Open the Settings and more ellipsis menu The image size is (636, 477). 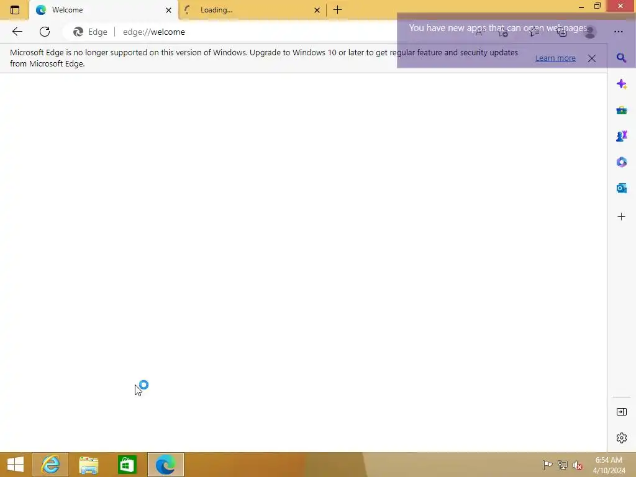pyautogui.click(x=618, y=32)
